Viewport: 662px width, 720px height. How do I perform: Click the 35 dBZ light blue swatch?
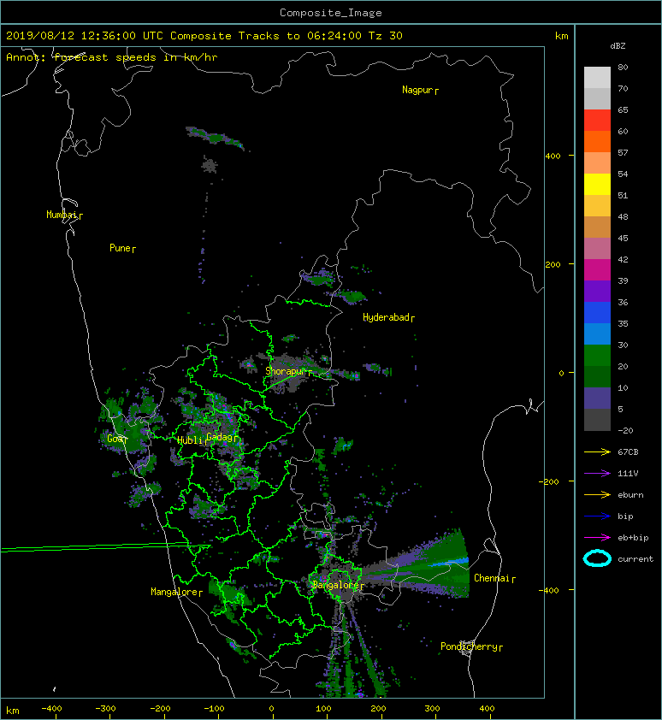tap(597, 333)
